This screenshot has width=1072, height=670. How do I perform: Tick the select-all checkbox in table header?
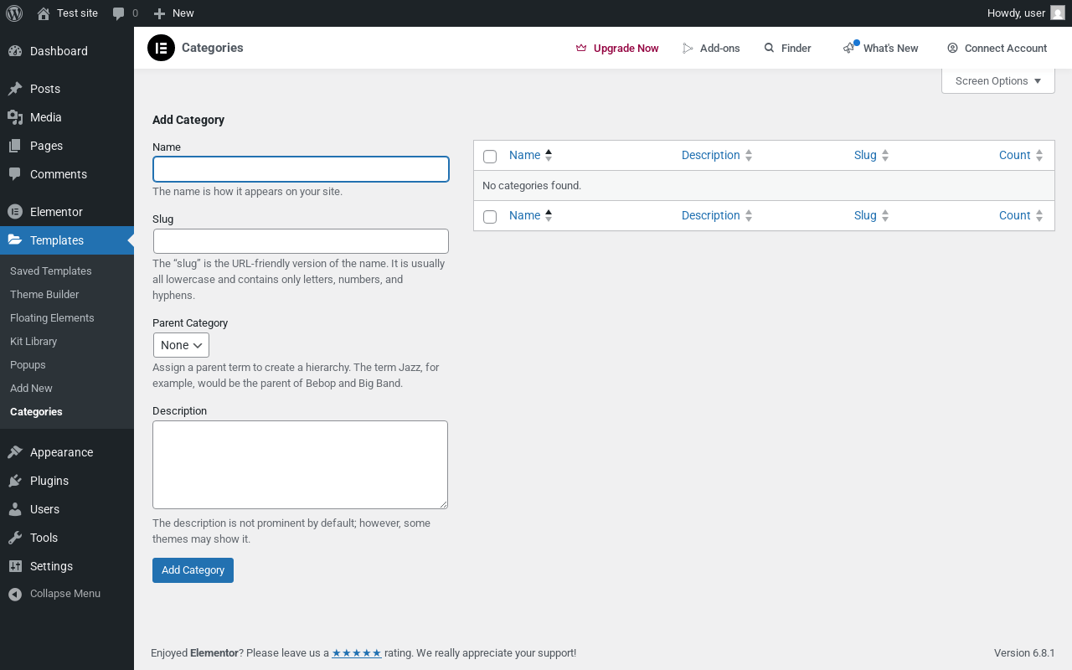point(490,157)
